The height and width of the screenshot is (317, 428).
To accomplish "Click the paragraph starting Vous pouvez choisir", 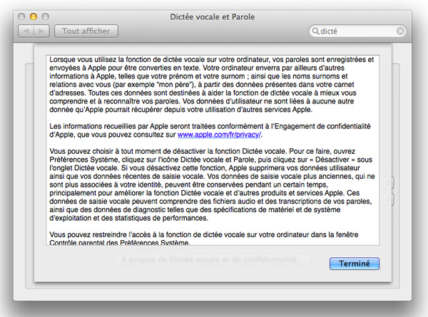I will click(212, 185).
